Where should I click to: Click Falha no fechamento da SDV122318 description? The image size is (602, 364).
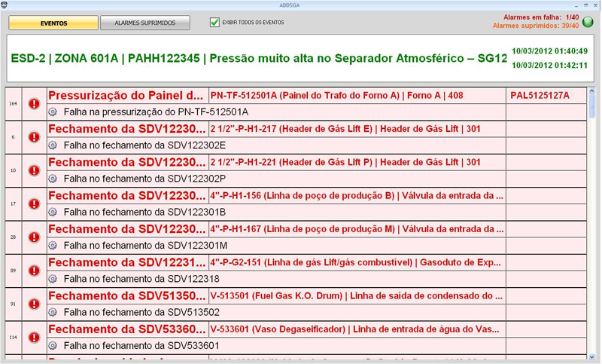pyautogui.click(x=141, y=280)
